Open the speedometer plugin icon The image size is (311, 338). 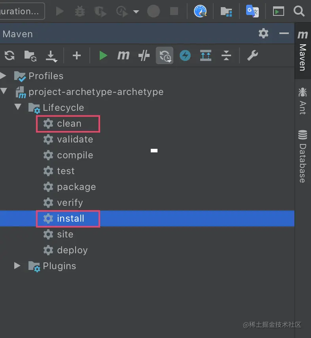200,11
